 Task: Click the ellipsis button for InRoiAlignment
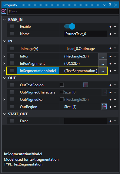[x=103, y=64]
